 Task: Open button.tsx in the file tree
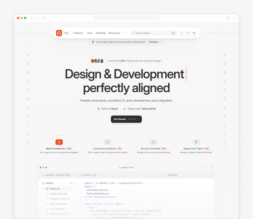point(55,189)
